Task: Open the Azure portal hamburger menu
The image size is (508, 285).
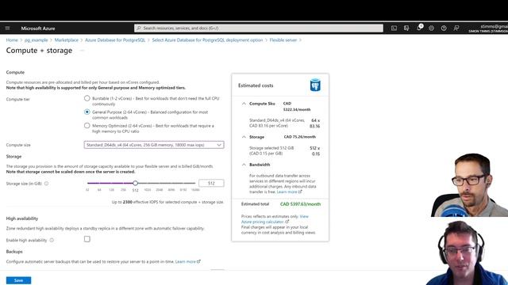Action: pyautogui.click(x=7, y=28)
